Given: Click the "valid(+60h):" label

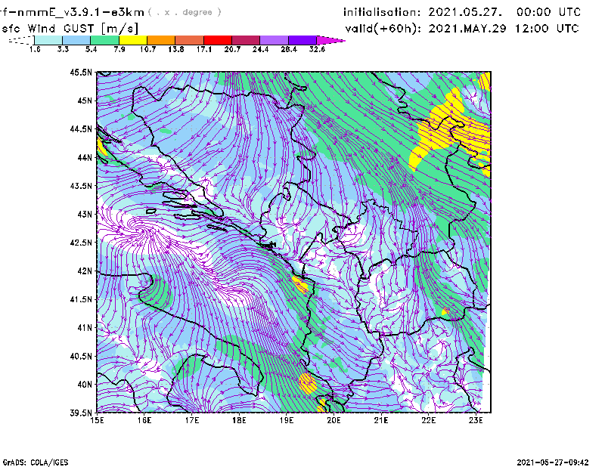Looking at the screenshot, I should (383, 29).
